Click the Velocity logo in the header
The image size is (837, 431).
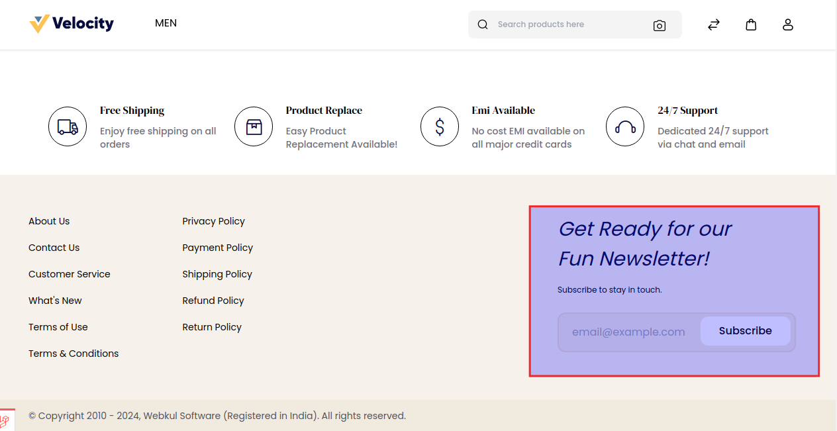[x=72, y=24]
